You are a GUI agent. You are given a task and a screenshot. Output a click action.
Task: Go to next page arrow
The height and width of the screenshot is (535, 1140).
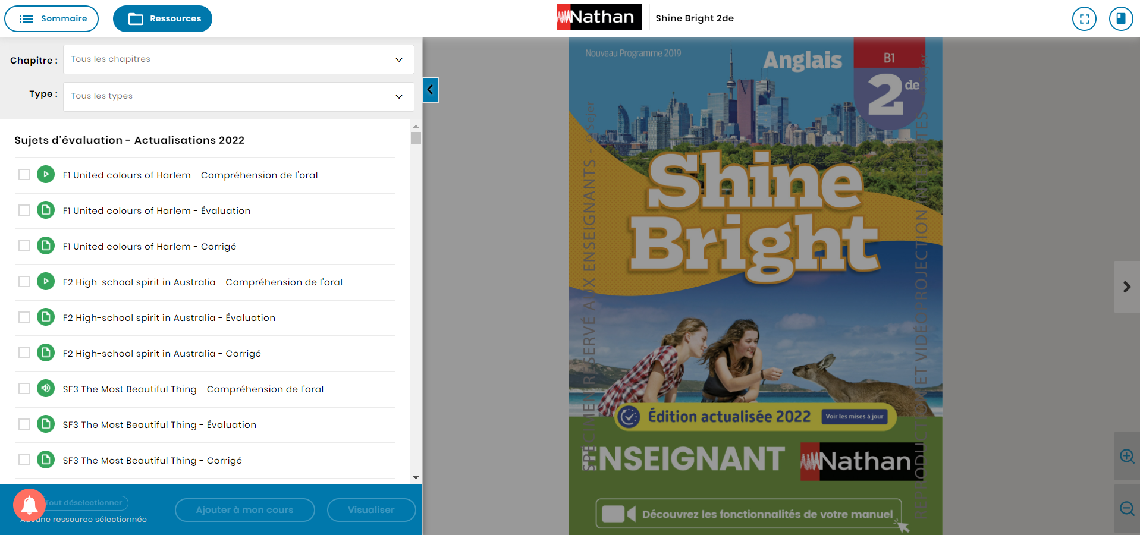(x=1127, y=287)
